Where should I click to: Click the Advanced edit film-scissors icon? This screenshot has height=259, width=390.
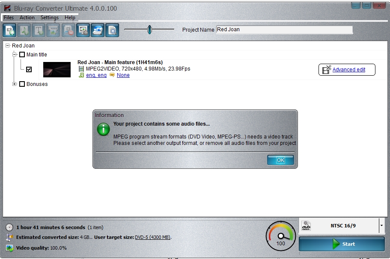[x=327, y=70]
